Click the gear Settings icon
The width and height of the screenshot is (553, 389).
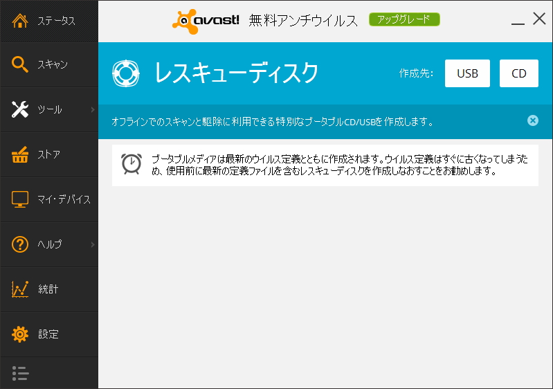pyautogui.click(x=20, y=334)
